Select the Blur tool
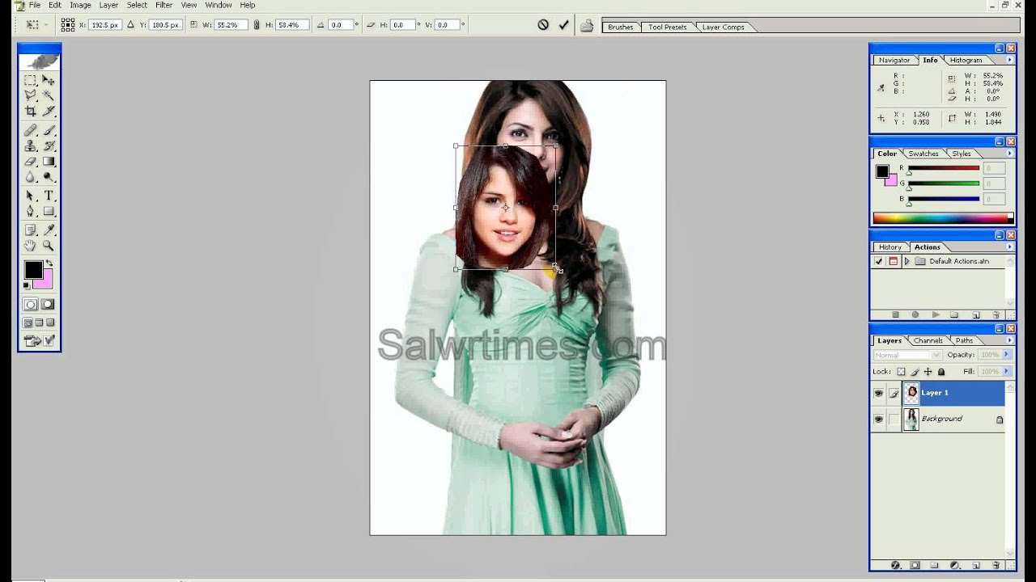 pos(30,176)
